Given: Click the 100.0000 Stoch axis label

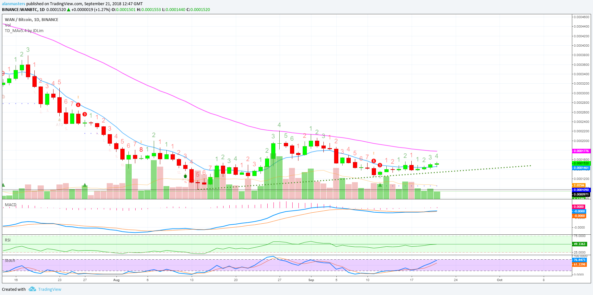Looking at the screenshot, I should pos(581,256).
